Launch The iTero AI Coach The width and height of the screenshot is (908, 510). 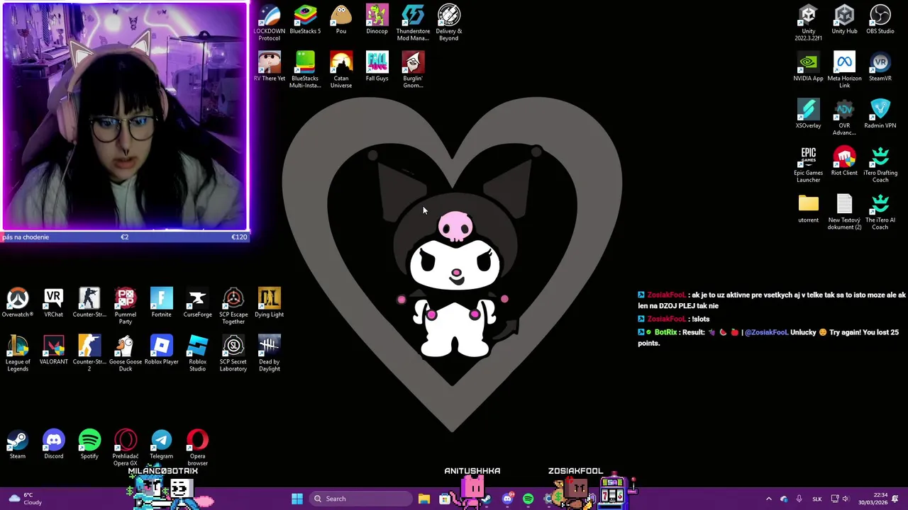[880, 212]
